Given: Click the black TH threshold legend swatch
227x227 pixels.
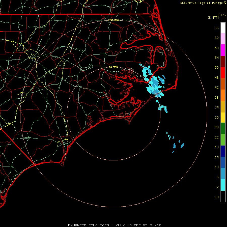Looking at the screenshot, I should (x=223, y=196).
